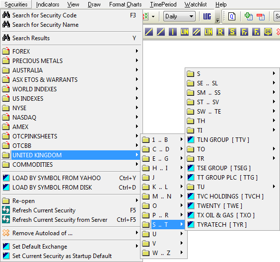
Task: Expand the Re-open submenu arrow
Action: [x=137, y=200]
